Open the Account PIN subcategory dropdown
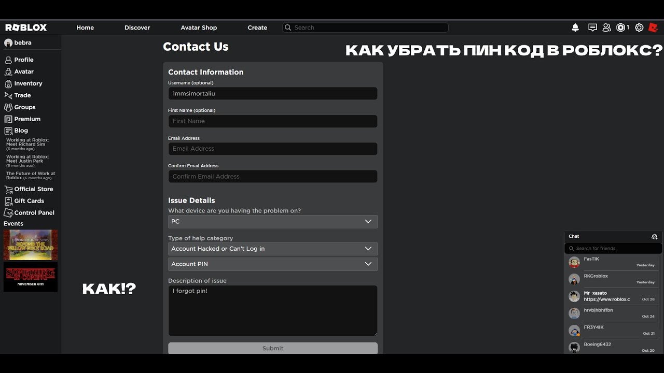The height and width of the screenshot is (373, 664). (273, 264)
